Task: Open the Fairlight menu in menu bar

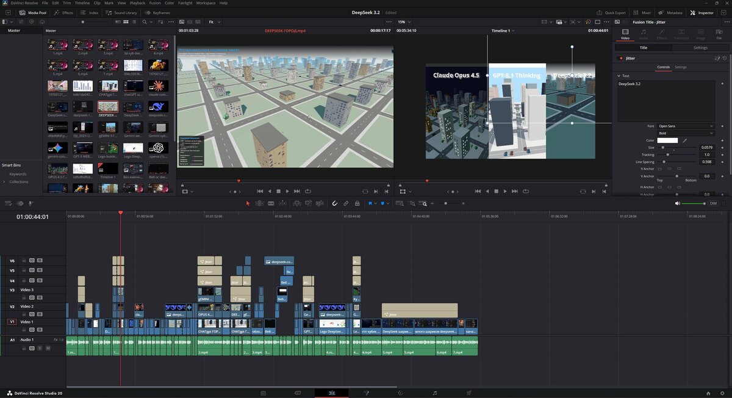Action: click(185, 3)
